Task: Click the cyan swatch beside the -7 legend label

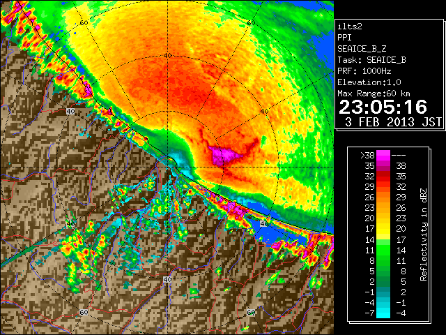Action: click(x=383, y=313)
